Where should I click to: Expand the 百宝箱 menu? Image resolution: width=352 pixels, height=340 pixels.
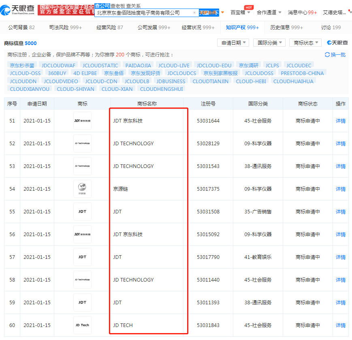(x=240, y=12)
